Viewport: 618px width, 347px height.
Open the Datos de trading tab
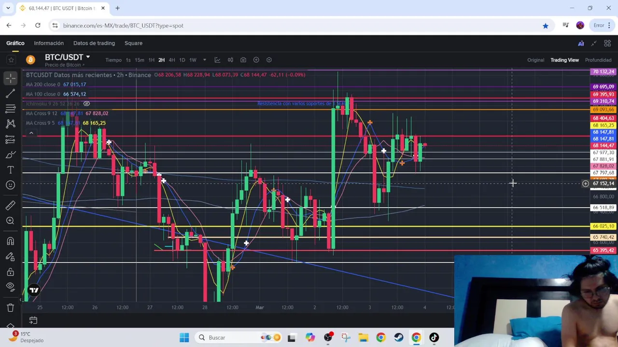[x=94, y=43]
